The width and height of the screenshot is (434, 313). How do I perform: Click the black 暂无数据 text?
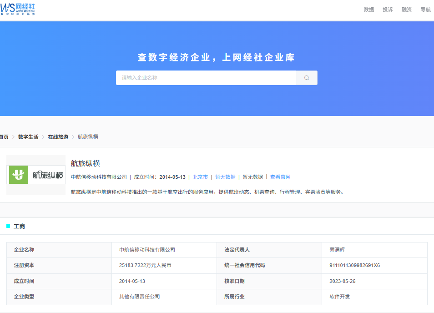point(252,177)
